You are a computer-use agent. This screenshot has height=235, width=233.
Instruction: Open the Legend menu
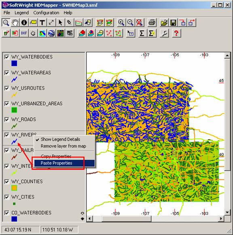[21, 13]
